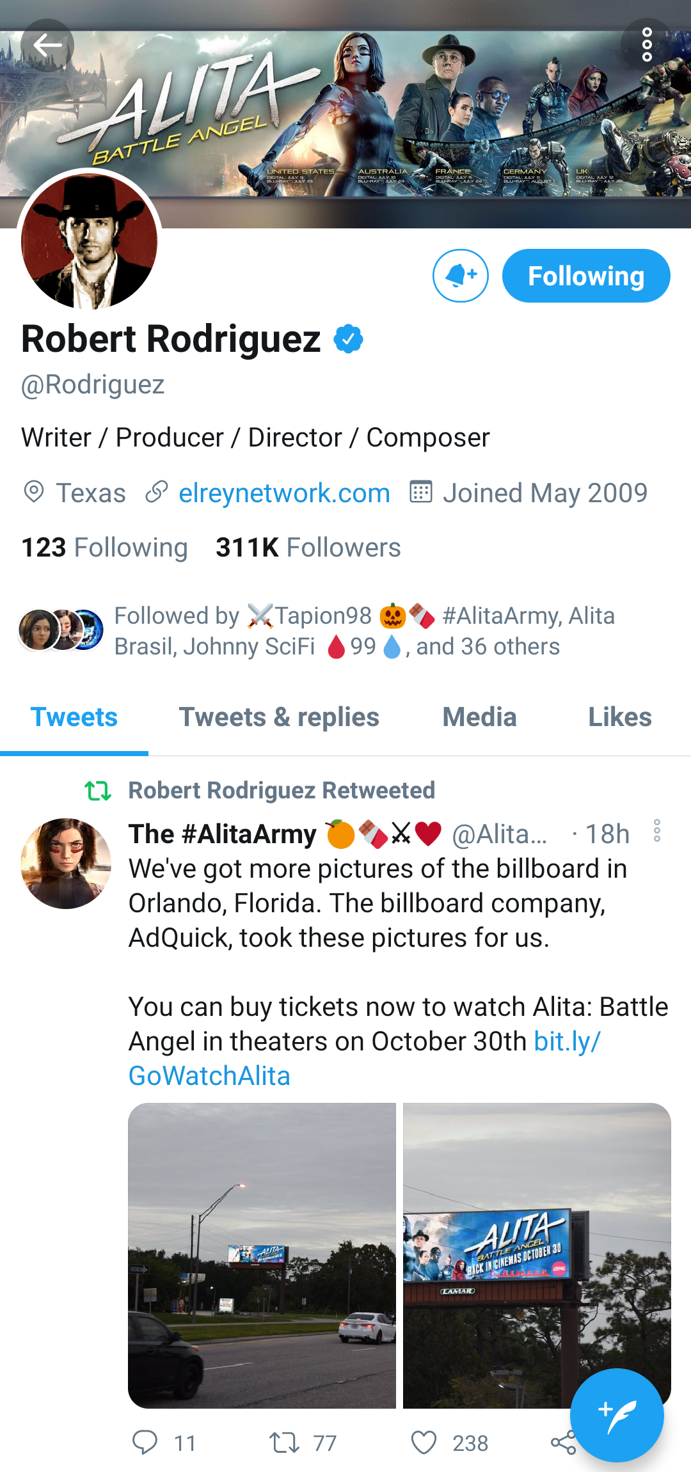Open the bit.ly/GoWatchAlita link

pos(365,1059)
